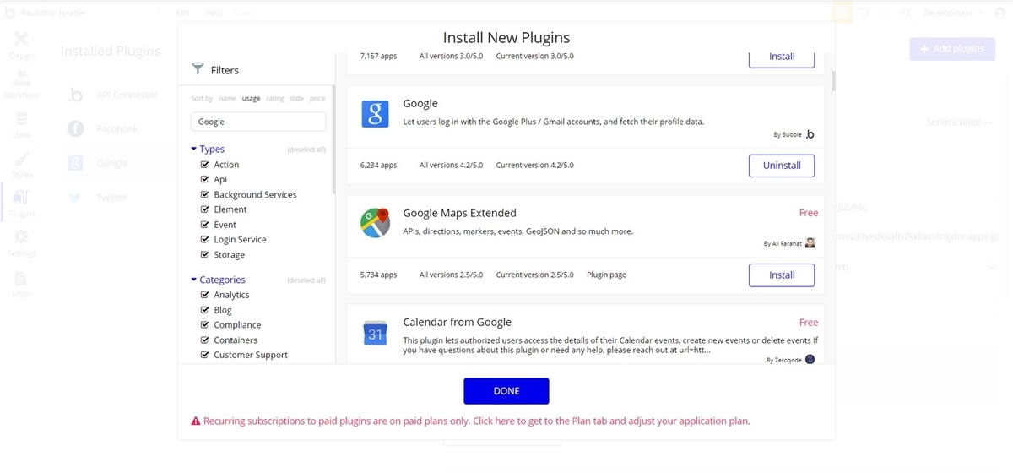Viewport: 1013px width, 473px height.
Task: Open the Plugins tab in sidebar
Action: click(x=21, y=204)
